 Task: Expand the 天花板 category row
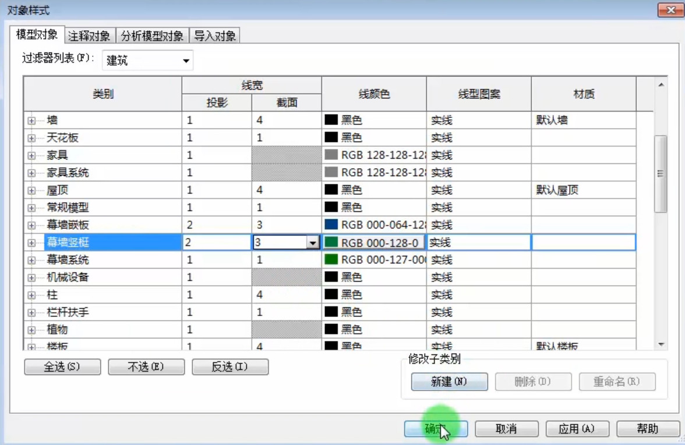31,138
